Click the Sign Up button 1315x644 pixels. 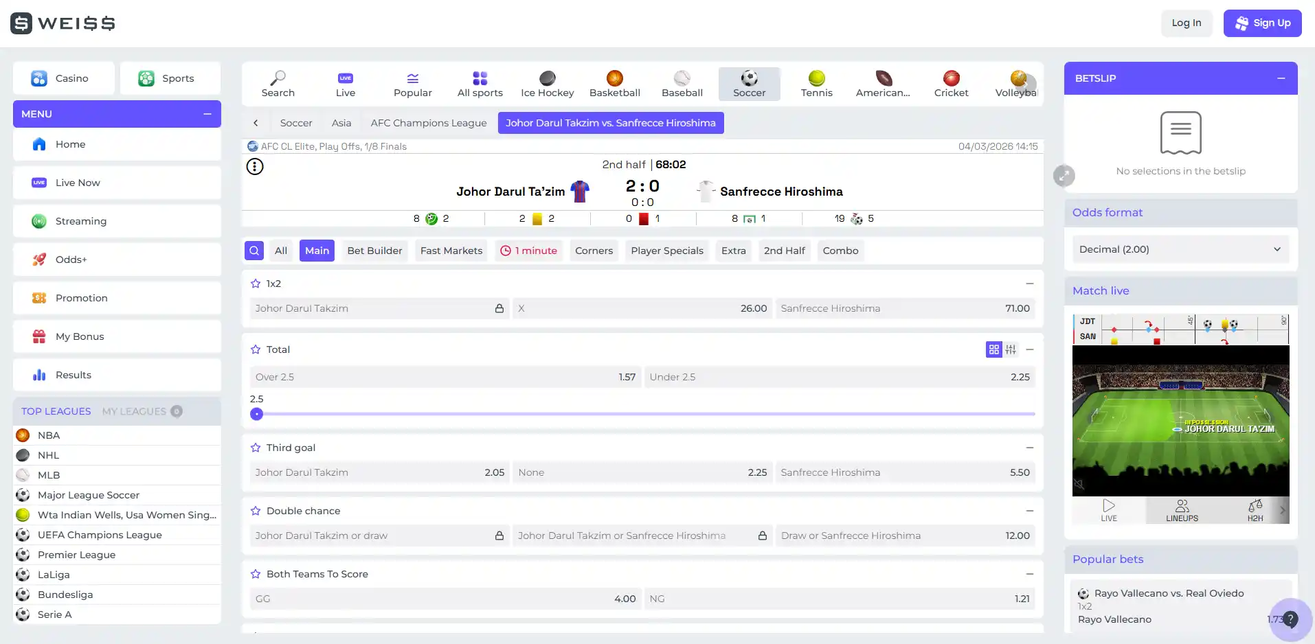[1262, 23]
